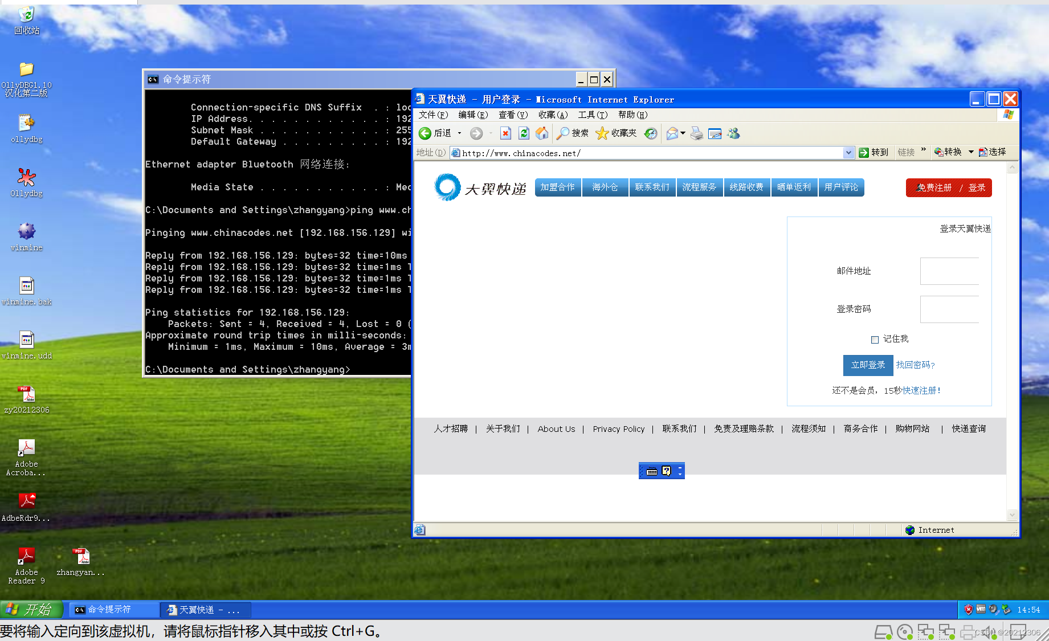This screenshot has width=1049, height=641.
Task: Click the 开始 Start button
Action: pyautogui.click(x=31, y=610)
